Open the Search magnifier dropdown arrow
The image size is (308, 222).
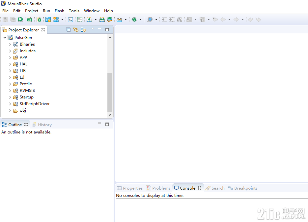pos(156,19)
